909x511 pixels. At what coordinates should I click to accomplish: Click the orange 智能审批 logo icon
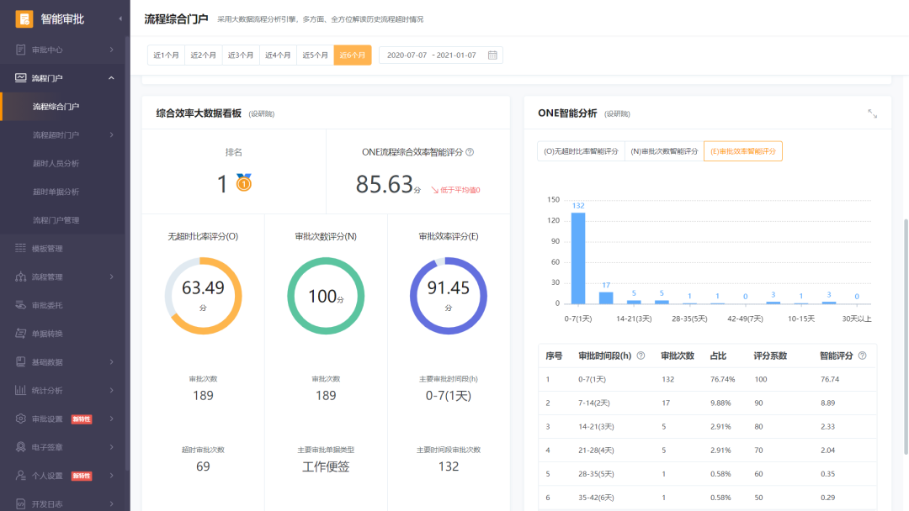click(x=24, y=19)
